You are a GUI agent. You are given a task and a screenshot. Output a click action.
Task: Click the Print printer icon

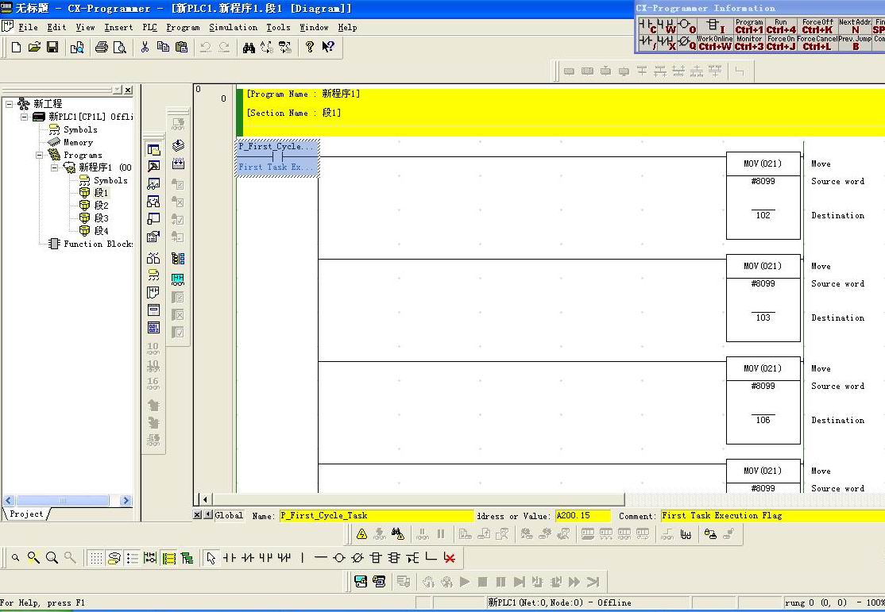(102, 48)
